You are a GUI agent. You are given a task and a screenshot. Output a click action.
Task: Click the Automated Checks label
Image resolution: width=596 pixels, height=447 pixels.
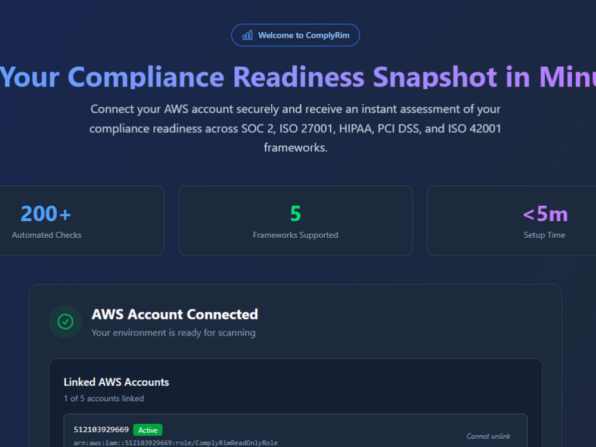pos(46,235)
